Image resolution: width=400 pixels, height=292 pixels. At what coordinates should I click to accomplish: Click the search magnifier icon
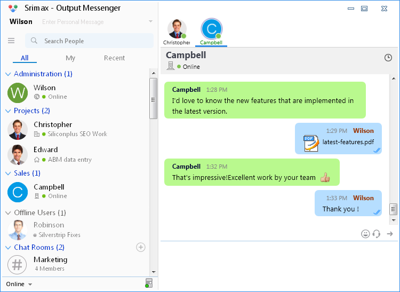(34, 41)
